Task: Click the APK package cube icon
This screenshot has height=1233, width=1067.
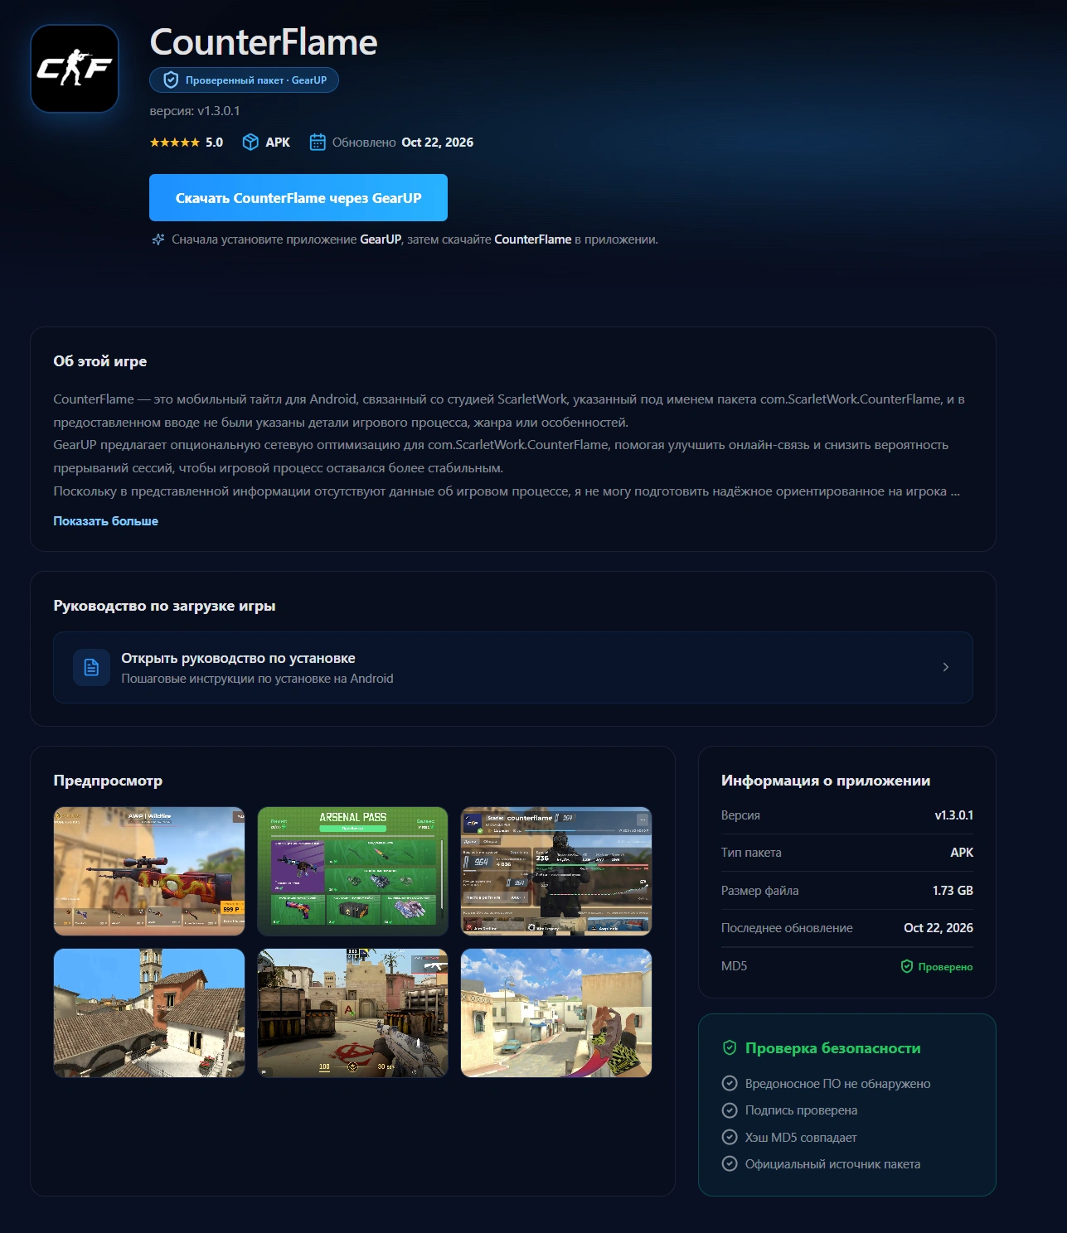Action: 250,143
